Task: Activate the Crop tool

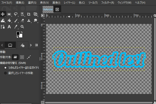Action: tap(29, 14)
